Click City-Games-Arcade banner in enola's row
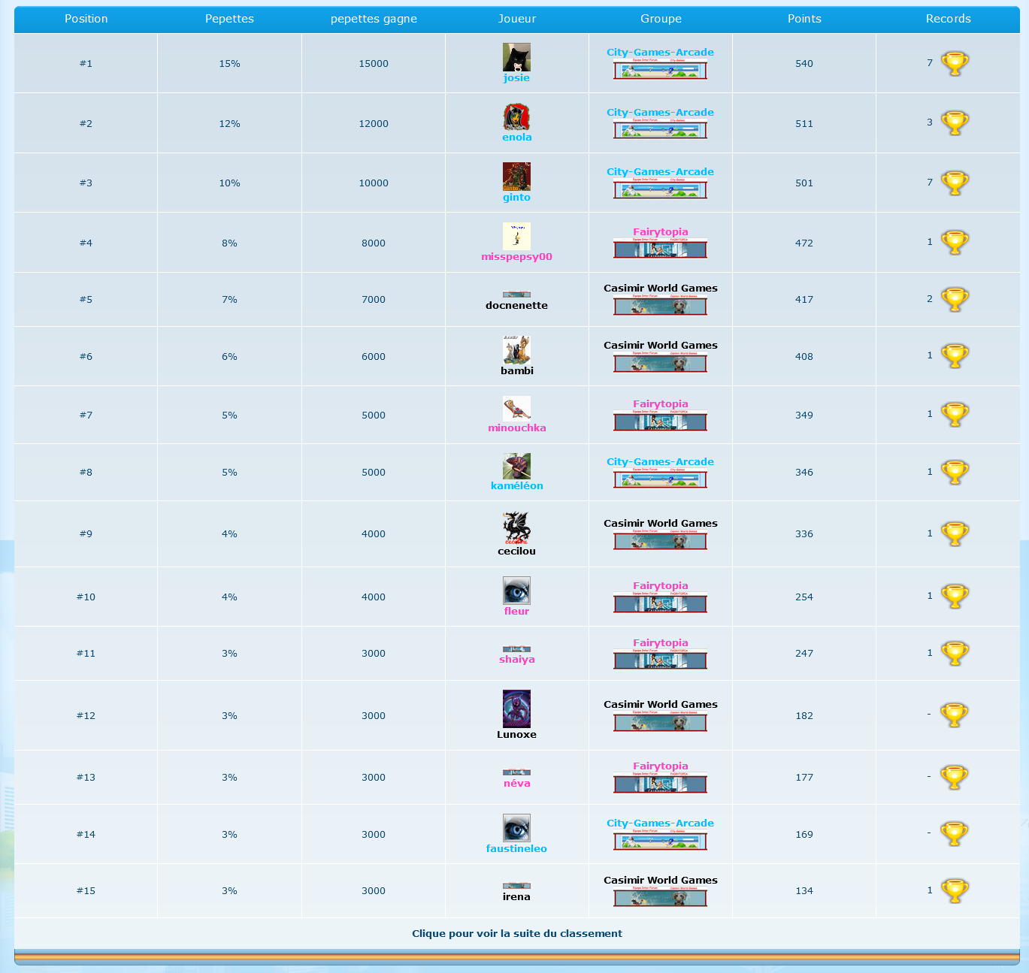Viewport: 1029px width, 973px height. 660,129
